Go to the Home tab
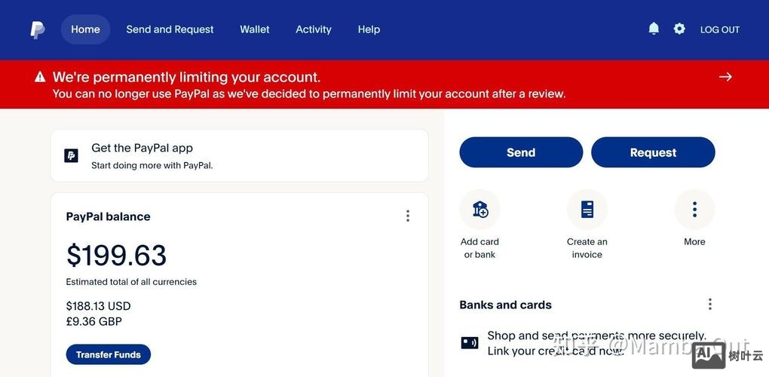Image resolution: width=769 pixels, height=377 pixels. click(85, 29)
